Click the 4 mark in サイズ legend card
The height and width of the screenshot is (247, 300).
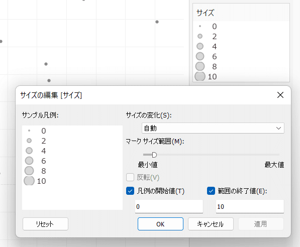[x=200, y=46]
